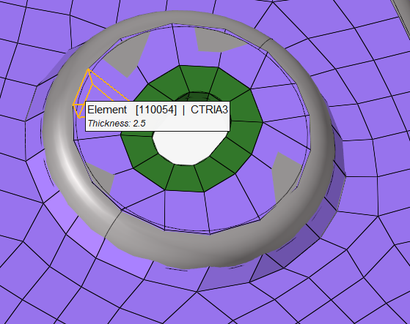Screen dimensions: 410x324
Task: Click the Thickness: 2.5 label in tooltip
Action: 117,124
